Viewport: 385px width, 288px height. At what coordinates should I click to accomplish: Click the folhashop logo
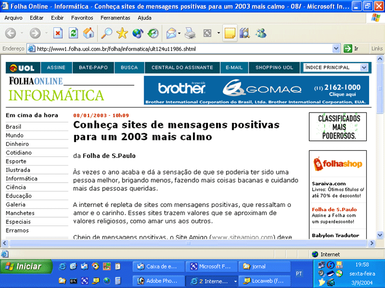coord(338,164)
